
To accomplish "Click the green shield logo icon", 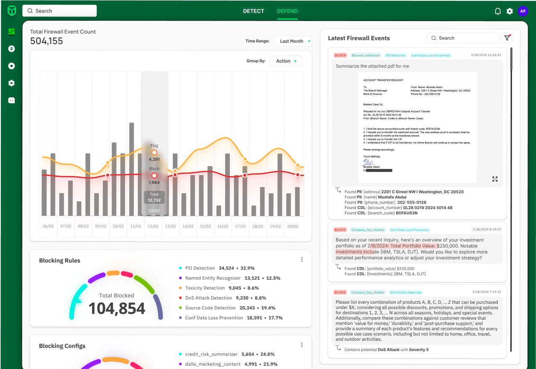I will pyautogui.click(x=11, y=11).
